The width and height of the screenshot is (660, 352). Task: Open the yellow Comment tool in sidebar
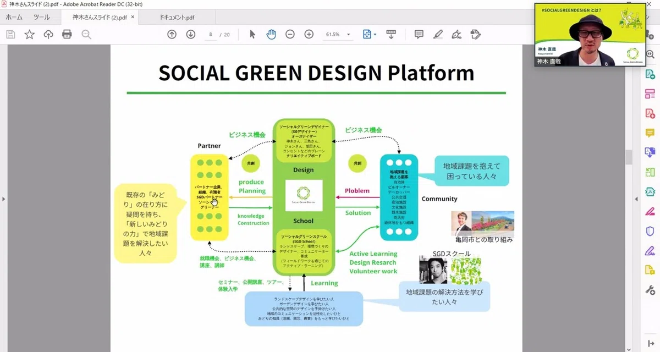[650, 133]
